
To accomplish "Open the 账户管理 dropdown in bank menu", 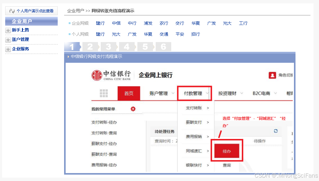I will click(x=162, y=94).
